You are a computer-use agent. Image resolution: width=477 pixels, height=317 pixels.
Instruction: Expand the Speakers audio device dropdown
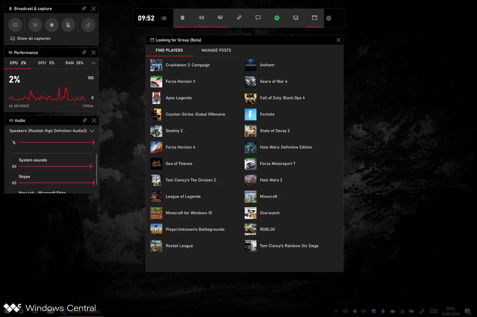coord(92,131)
